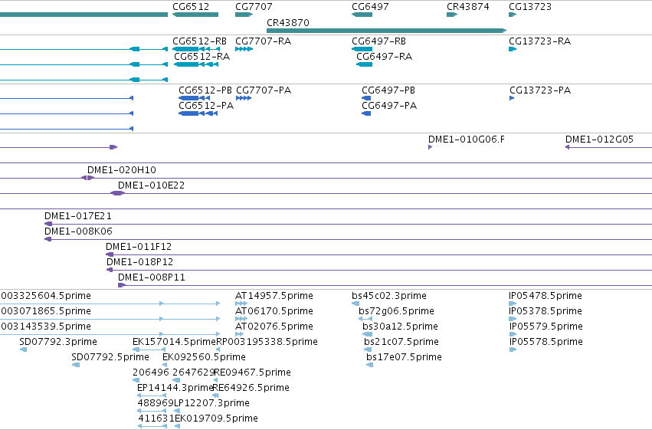Click the CG13723 gene label
Viewport: 652px width, 430px height.
pyautogui.click(x=530, y=7)
